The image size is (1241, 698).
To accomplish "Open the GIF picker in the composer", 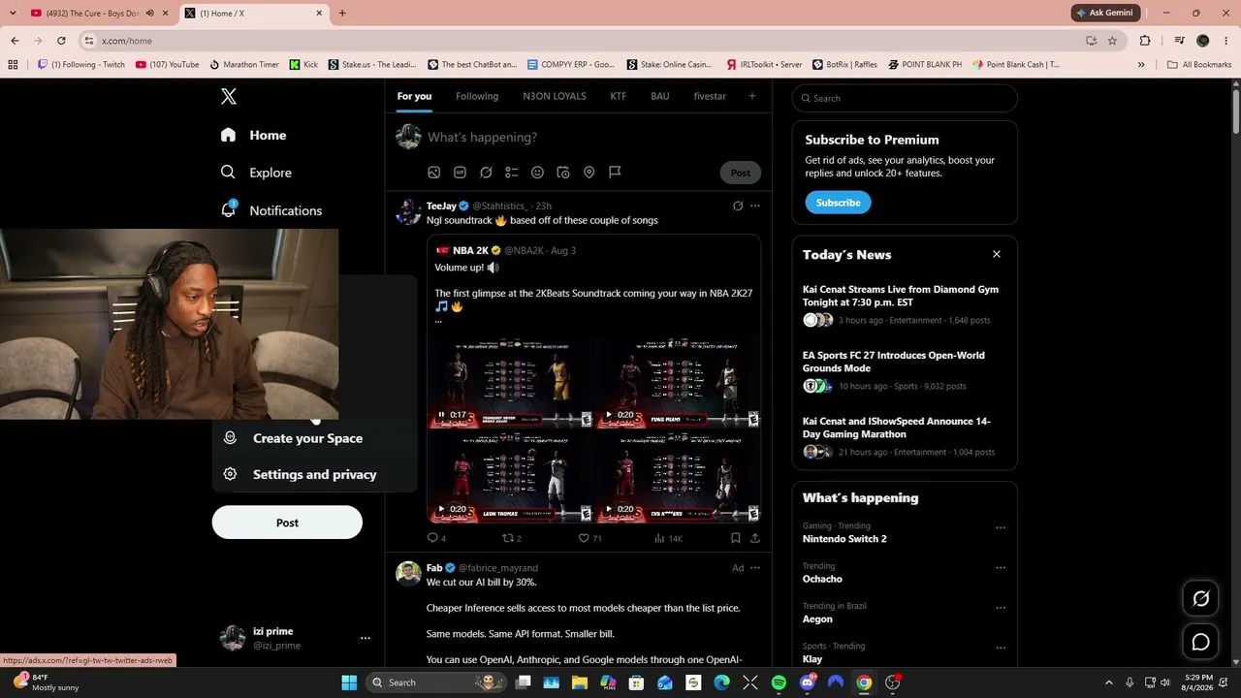I will pos(461,173).
